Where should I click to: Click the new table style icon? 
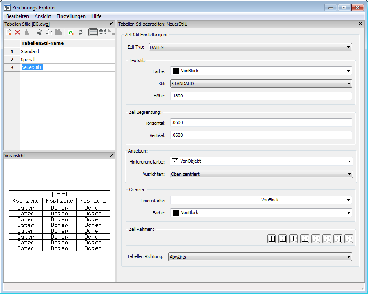(8, 33)
